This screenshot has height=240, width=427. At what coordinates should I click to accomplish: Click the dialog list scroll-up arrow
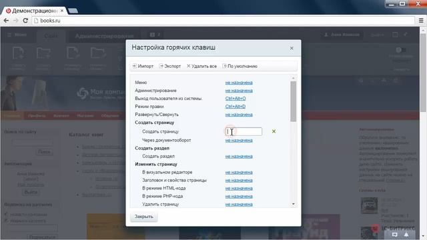(x=294, y=79)
